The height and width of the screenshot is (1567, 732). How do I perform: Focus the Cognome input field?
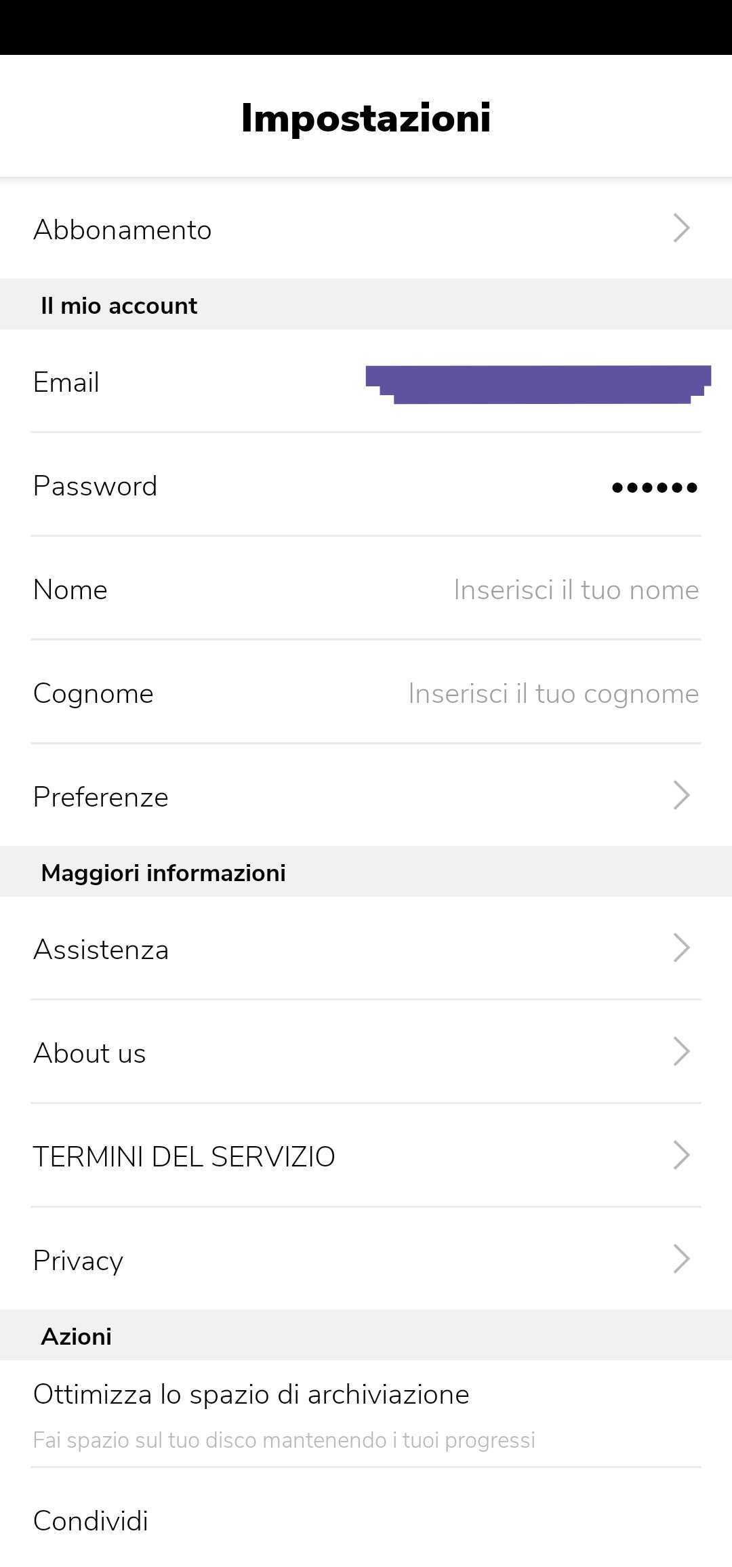click(553, 693)
